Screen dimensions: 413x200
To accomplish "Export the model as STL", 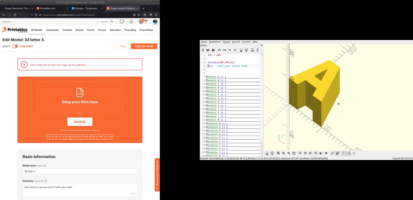I will [x=252, y=50].
